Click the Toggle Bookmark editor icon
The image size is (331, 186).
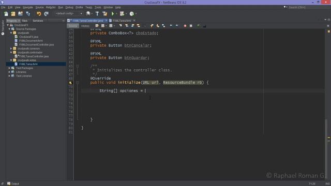(163, 26)
